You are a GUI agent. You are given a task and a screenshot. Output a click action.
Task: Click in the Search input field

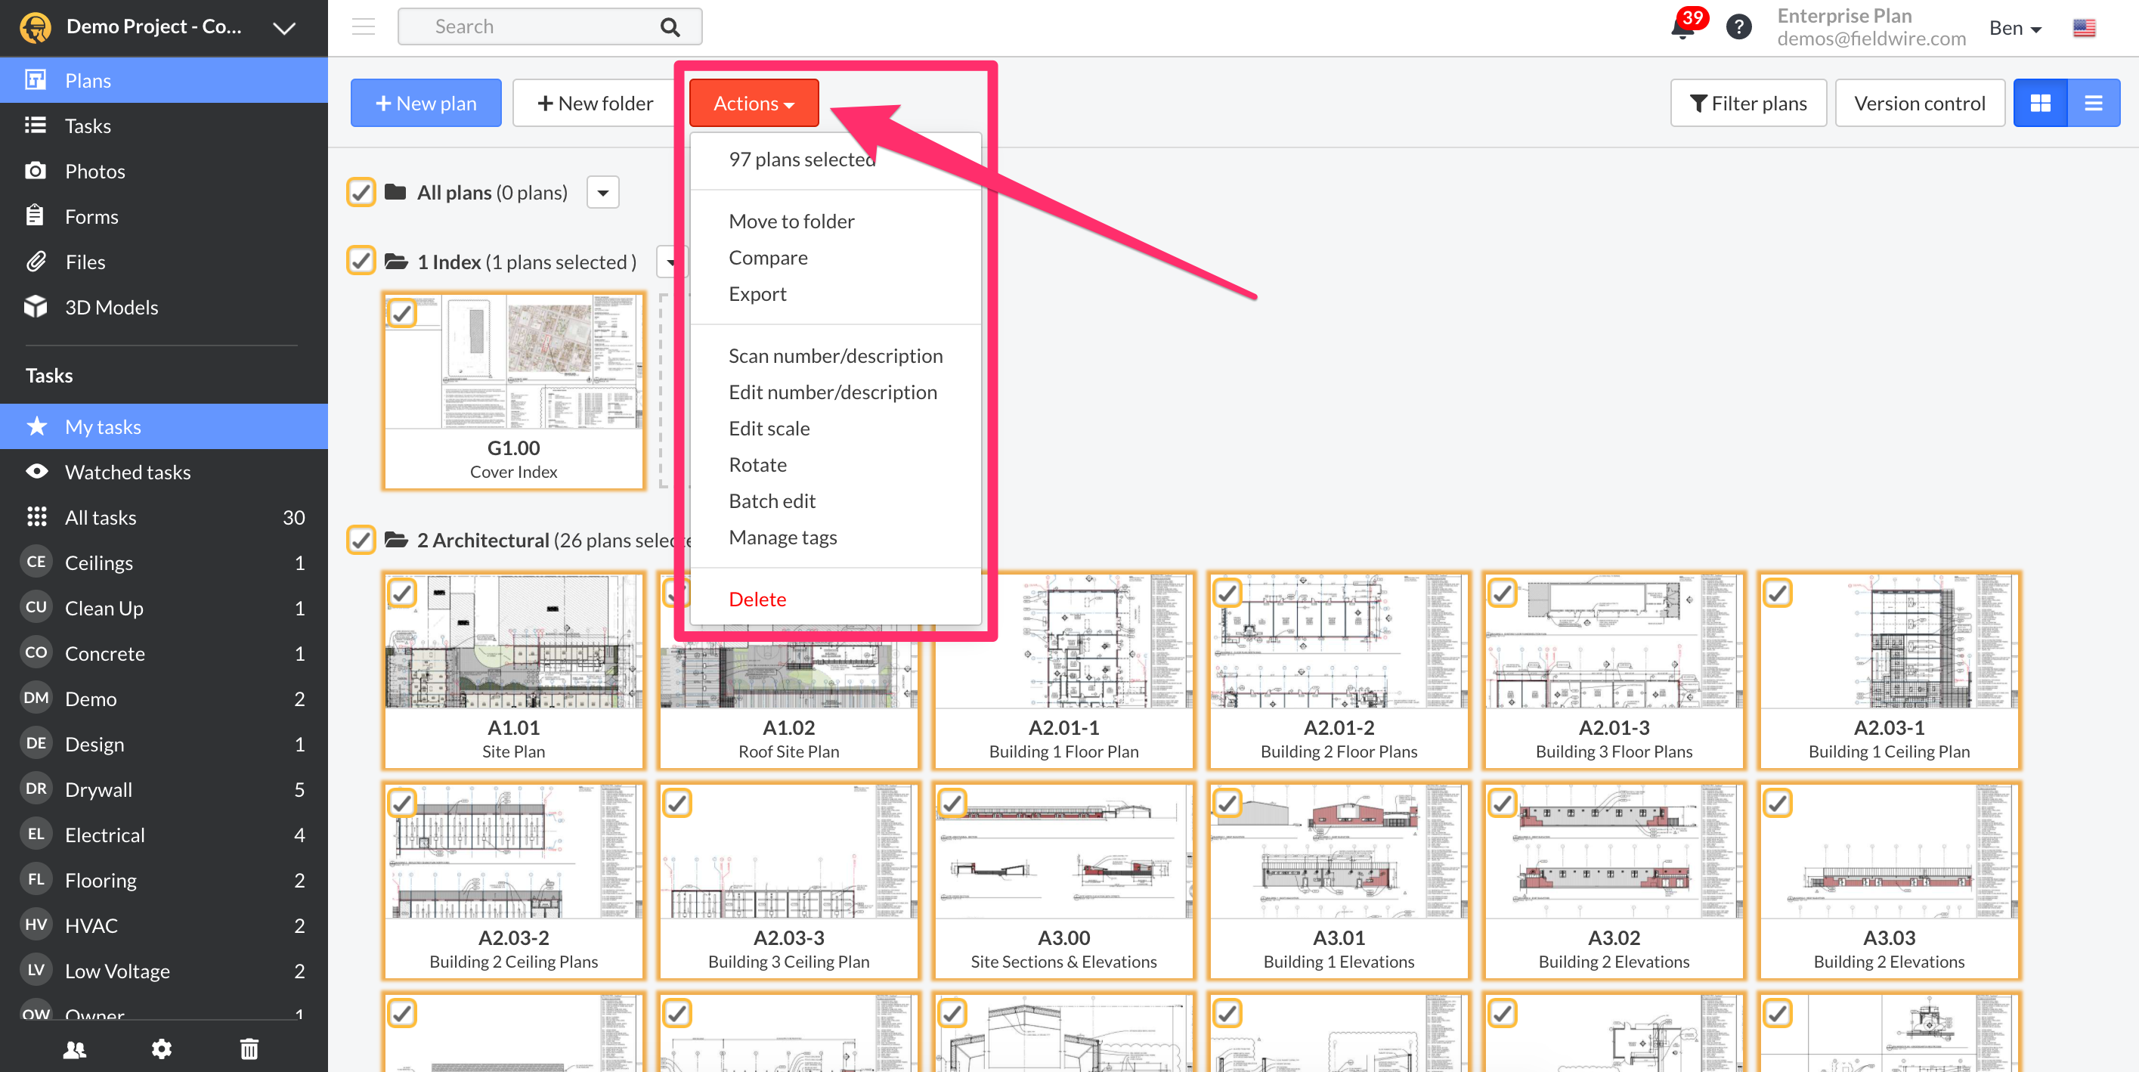tap(549, 26)
